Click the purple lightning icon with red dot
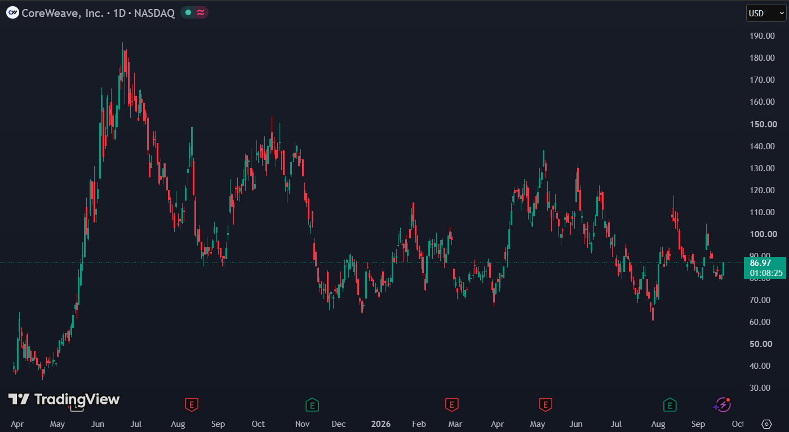789x432 pixels. coord(722,404)
